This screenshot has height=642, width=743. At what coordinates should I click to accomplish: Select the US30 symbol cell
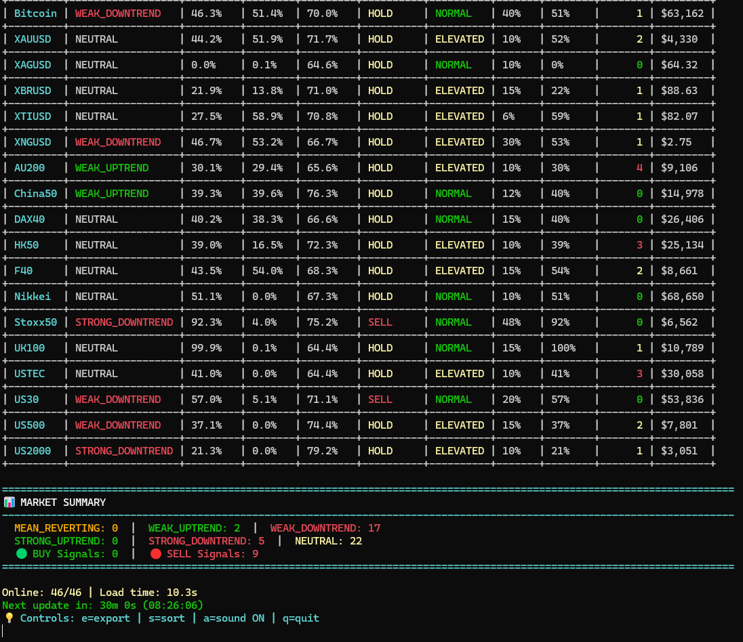tap(26, 400)
